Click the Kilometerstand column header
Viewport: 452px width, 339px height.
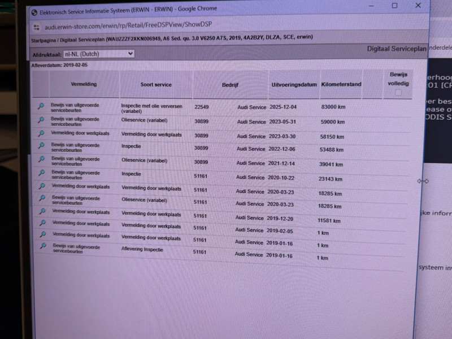coord(341,85)
